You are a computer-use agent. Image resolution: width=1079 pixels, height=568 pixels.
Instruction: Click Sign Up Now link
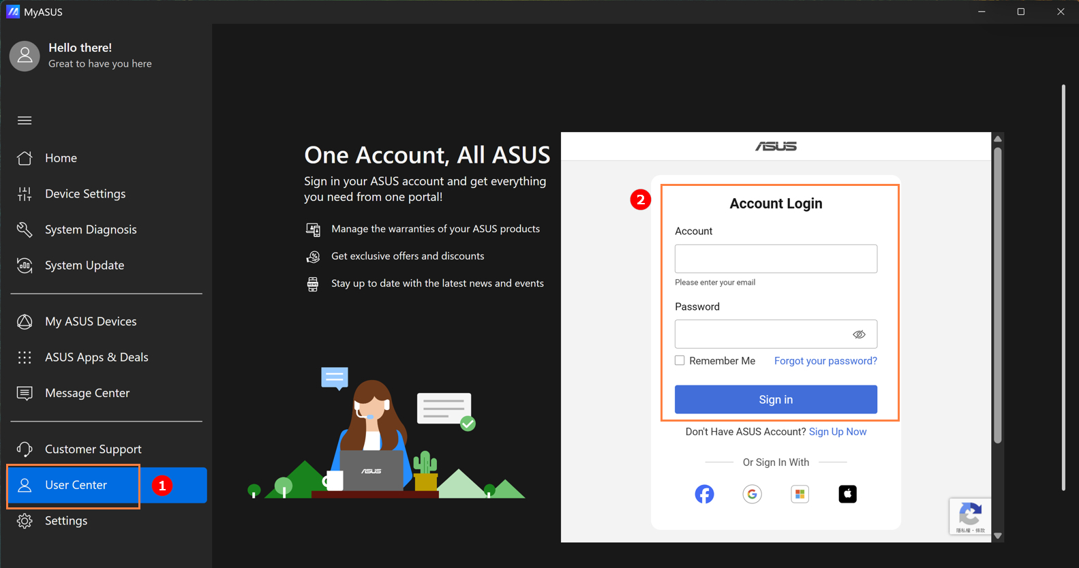pyautogui.click(x=837, y=432)
